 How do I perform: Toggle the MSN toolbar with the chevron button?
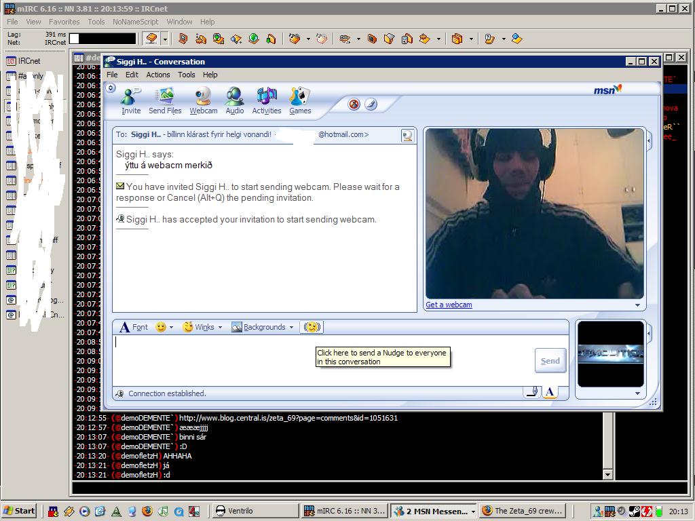(x=111, y=88)
